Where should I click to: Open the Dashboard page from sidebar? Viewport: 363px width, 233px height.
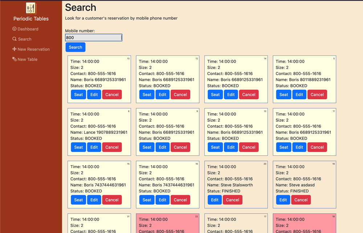pyautogui.click(x=28, y=29)
